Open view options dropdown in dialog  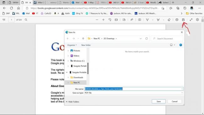[174, 45]
